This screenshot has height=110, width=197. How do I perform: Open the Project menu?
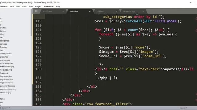coord(38,7)
